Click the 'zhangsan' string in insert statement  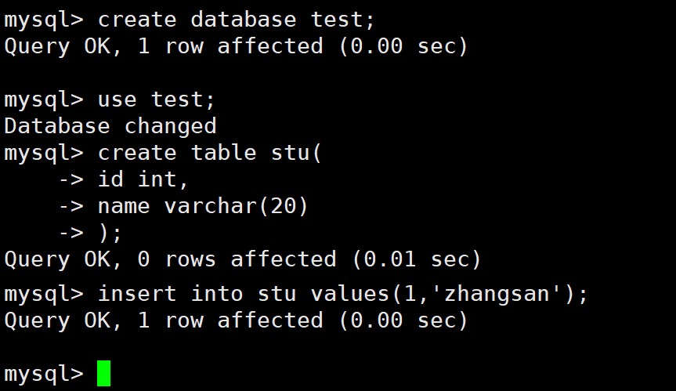[x=497, y=295]
